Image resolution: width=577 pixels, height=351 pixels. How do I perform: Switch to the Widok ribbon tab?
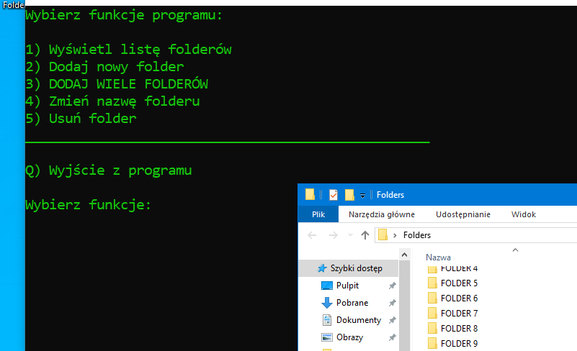[524, 214]
